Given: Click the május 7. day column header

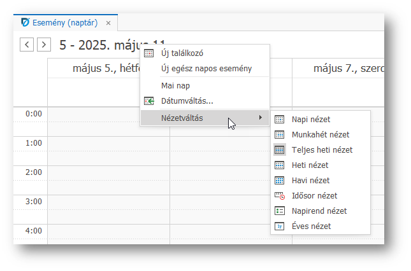Looking at the screenshot, I should [344, 69].
